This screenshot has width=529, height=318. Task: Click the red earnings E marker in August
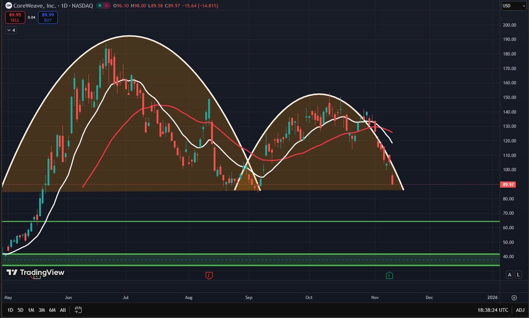point(209,275)
